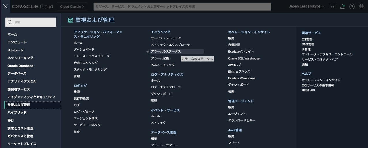Screen dimensions: 368x148
Task: Open EMウェアハウス link
Action: pyautogui.click(x=239, y=72)
